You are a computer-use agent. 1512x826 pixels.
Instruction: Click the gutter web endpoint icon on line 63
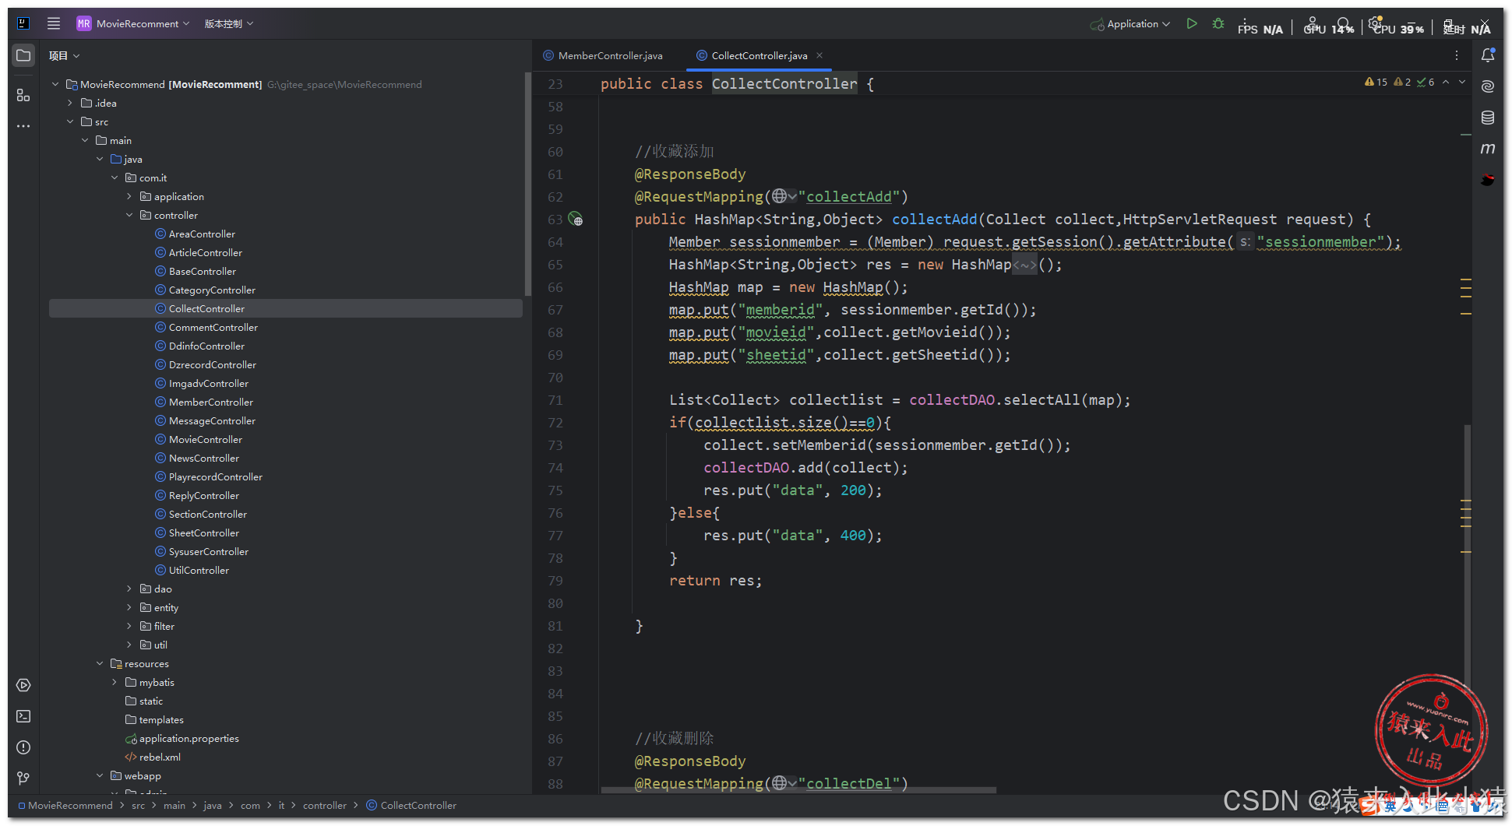coord(576,220)
